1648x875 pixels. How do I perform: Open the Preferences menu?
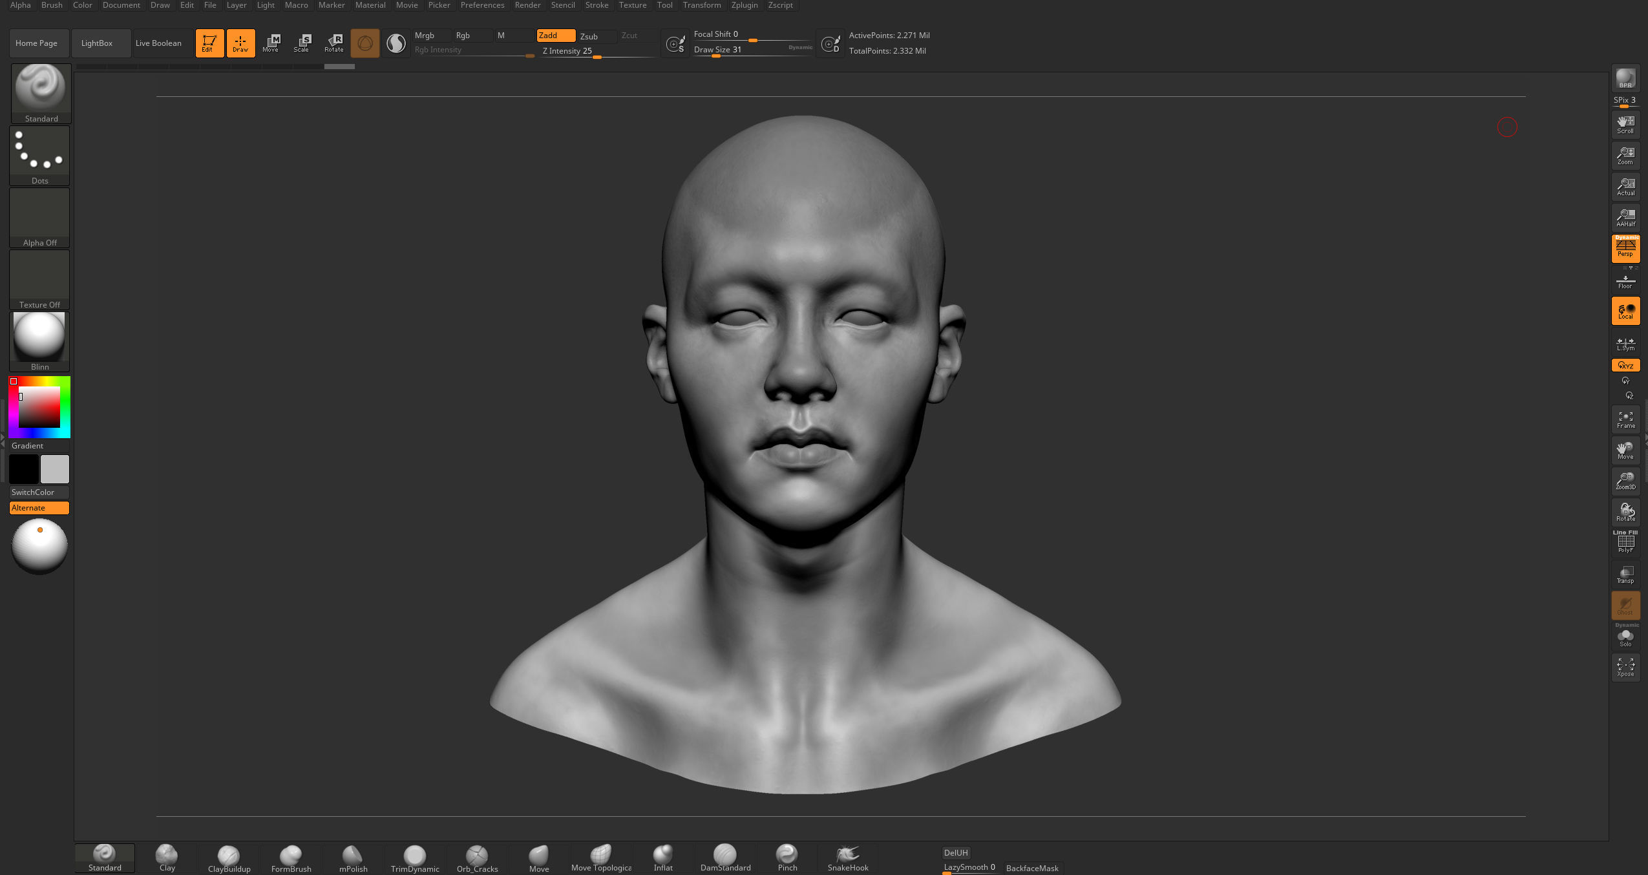point(482,5)
